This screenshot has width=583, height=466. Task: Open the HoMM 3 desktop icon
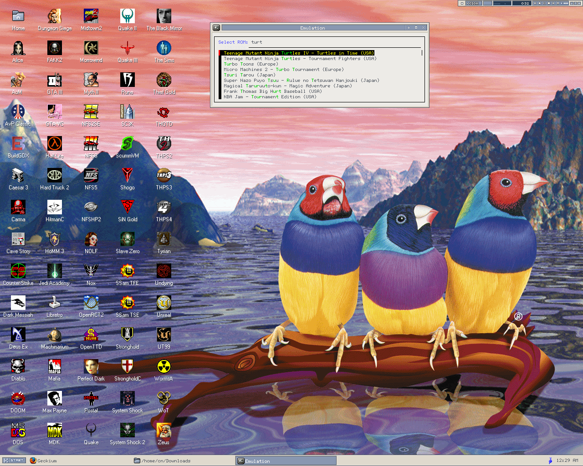55,242
